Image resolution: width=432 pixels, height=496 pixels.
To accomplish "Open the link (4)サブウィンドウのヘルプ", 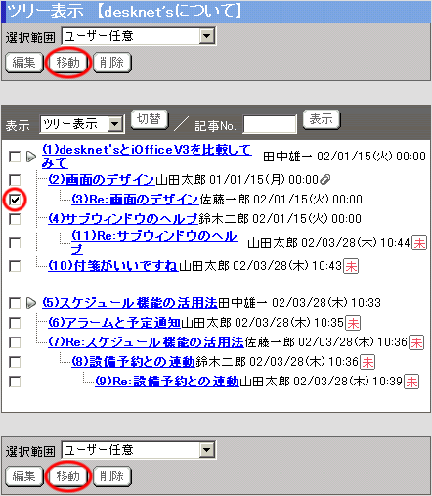I will (123, 219).
